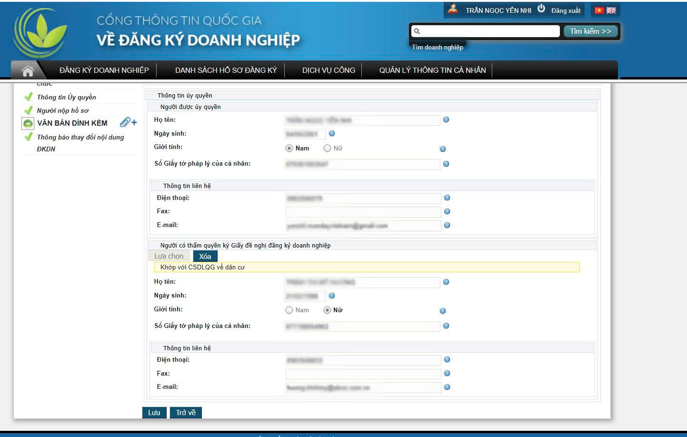Click the Vietnamese flag language icon
This screenshot has width=687, height=437.
point(599,10)
